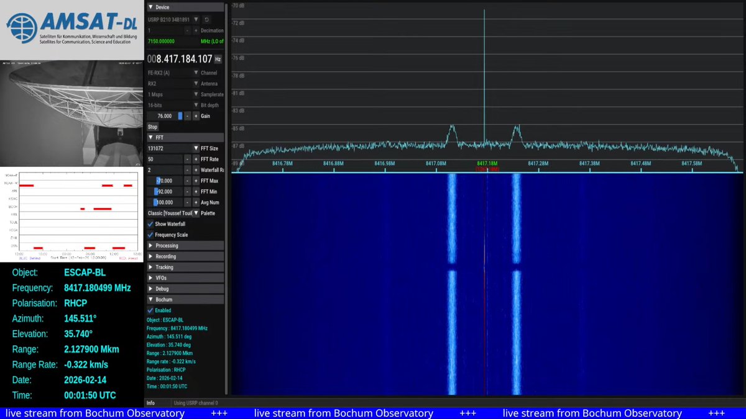Click the Hz unit icon beside the frequency readout
Viewport: 746px width, 419px height.
click(x=218, y=59)
